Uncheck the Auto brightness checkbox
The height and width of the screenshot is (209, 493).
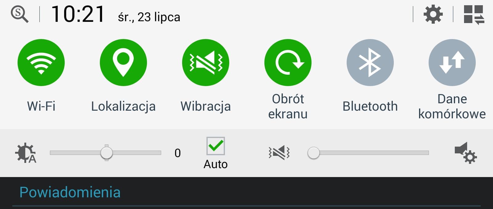[216, 146]
